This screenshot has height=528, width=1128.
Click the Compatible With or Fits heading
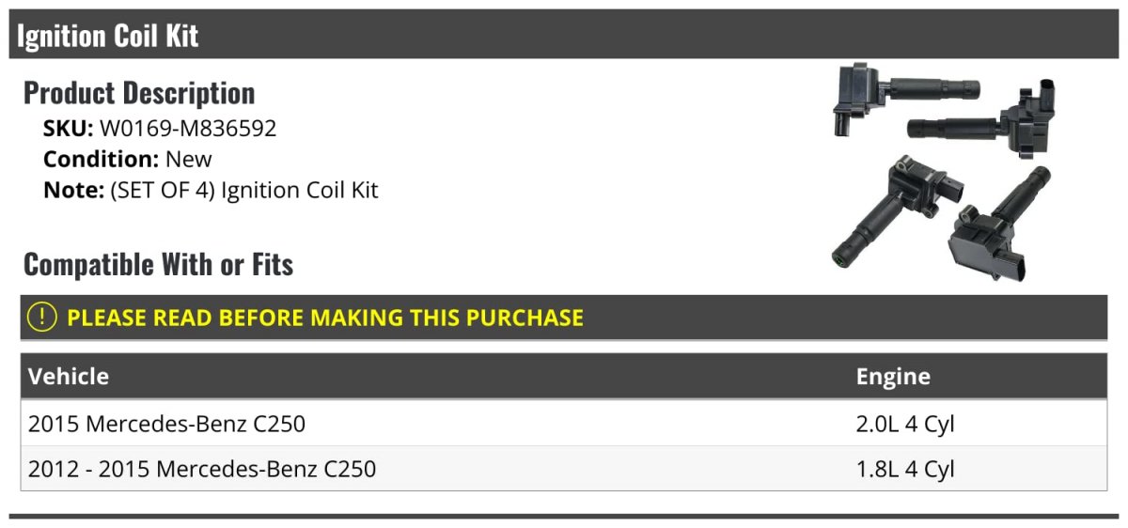pos(158,265)
